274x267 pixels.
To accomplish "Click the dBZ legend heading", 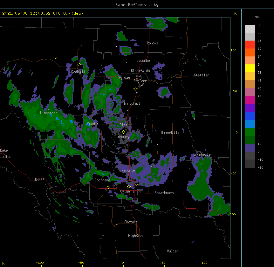I will (x=257, y=17).
